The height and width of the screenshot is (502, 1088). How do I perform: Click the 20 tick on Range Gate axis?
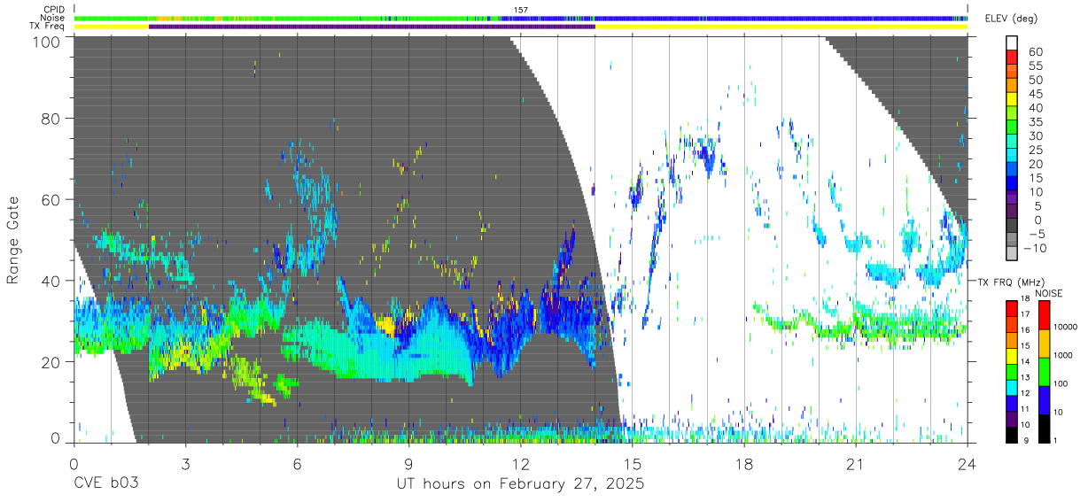(52, 361)
